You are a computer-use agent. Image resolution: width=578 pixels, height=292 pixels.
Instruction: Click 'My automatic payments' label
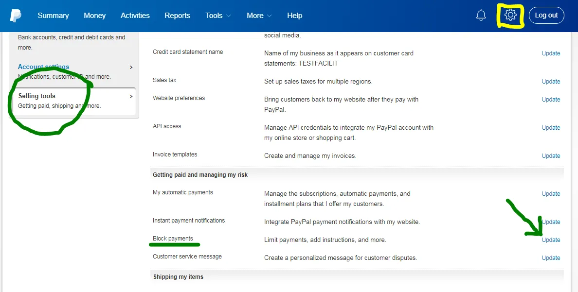pos(183,192)
